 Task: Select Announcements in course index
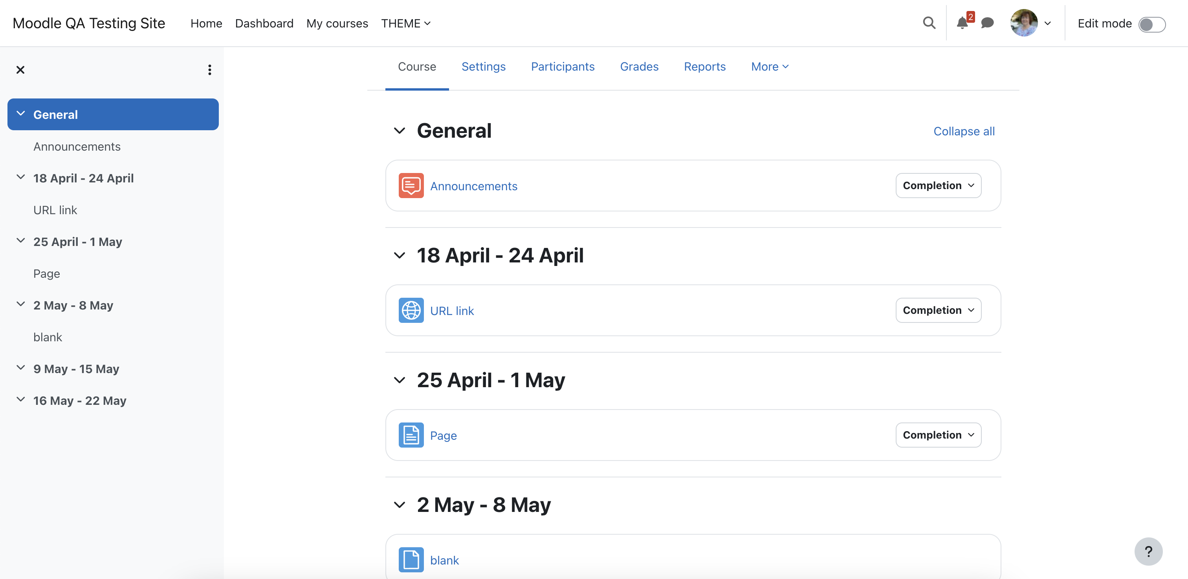(77, 146)
